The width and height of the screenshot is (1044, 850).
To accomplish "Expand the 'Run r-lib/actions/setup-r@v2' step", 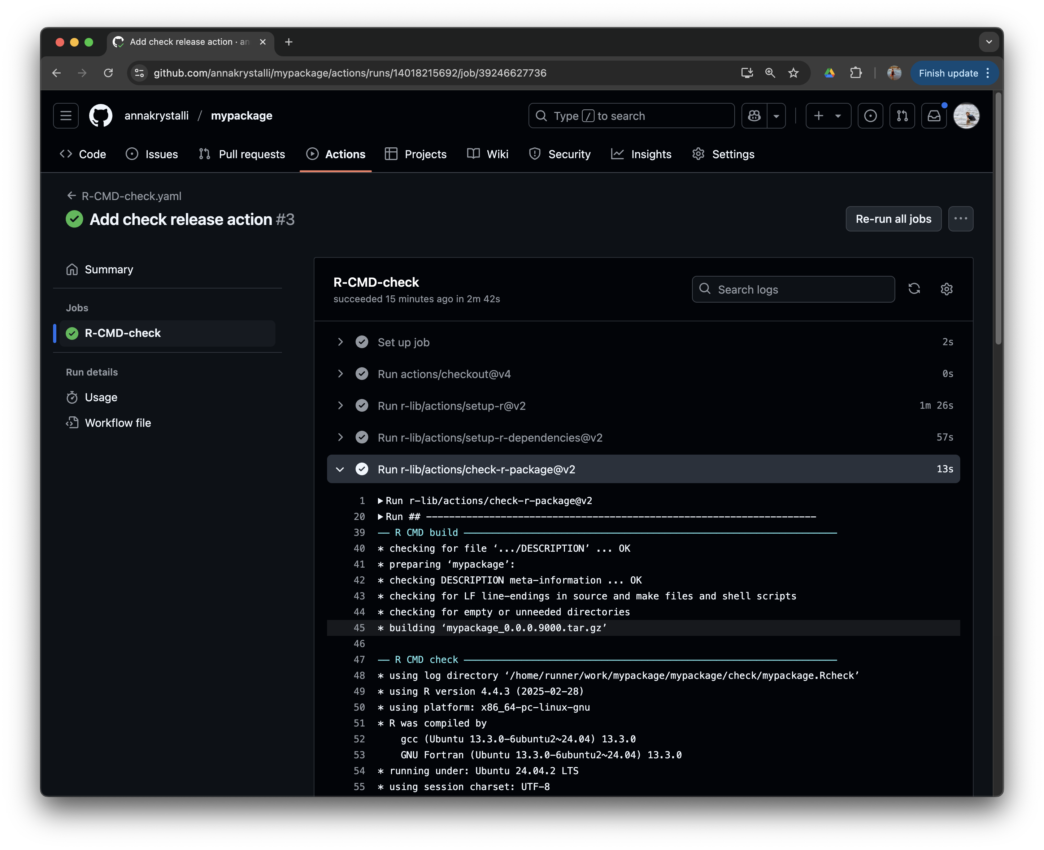I will point(643,406).
